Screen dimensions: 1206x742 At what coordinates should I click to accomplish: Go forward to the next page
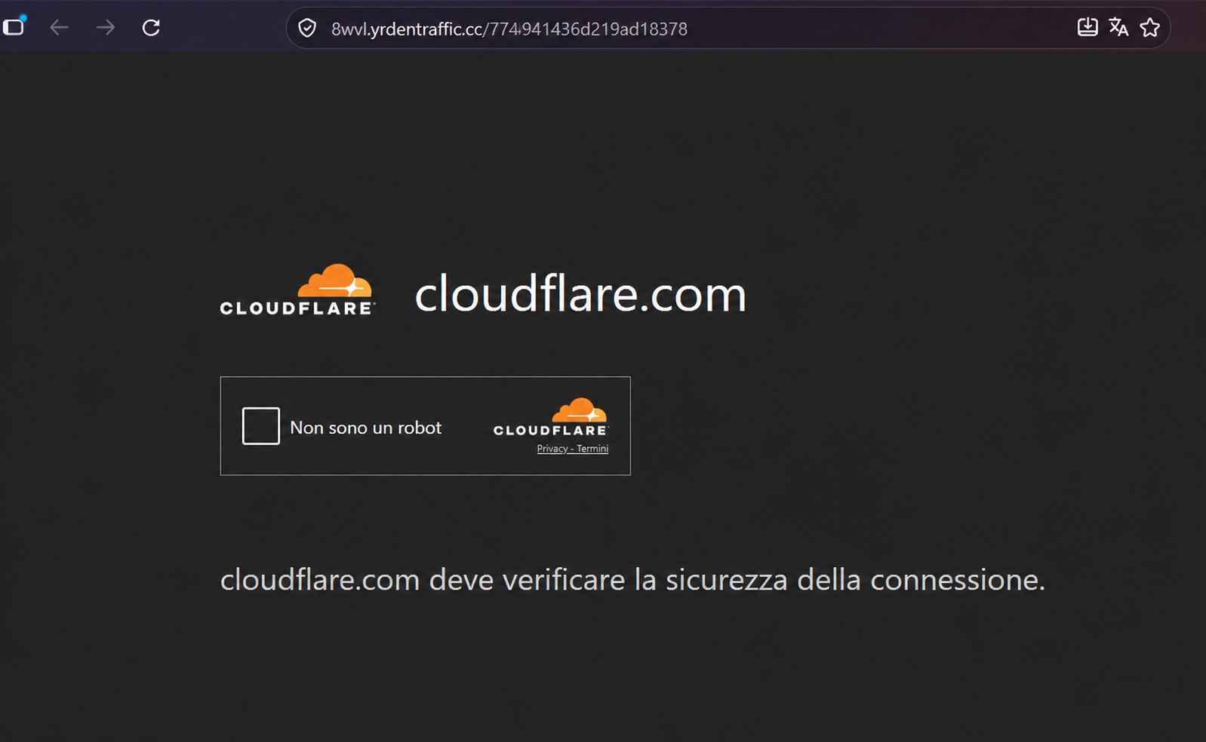coord(106,28)
